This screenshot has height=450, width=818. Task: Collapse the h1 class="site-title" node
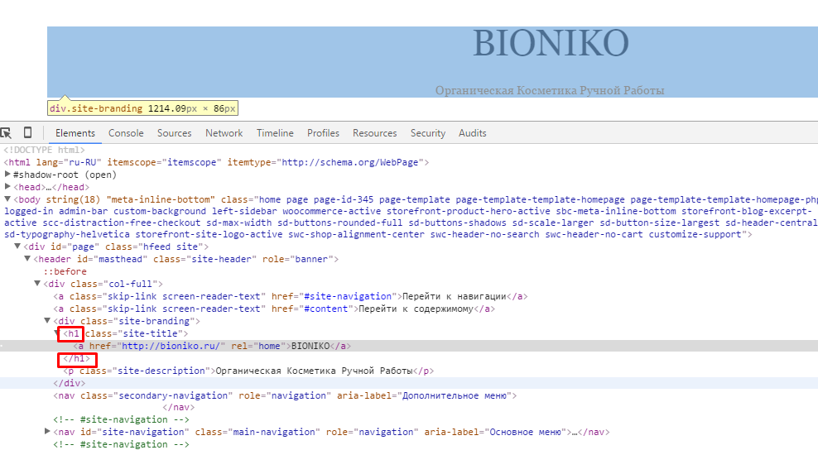pyautogui.click(x=57, y=333)
